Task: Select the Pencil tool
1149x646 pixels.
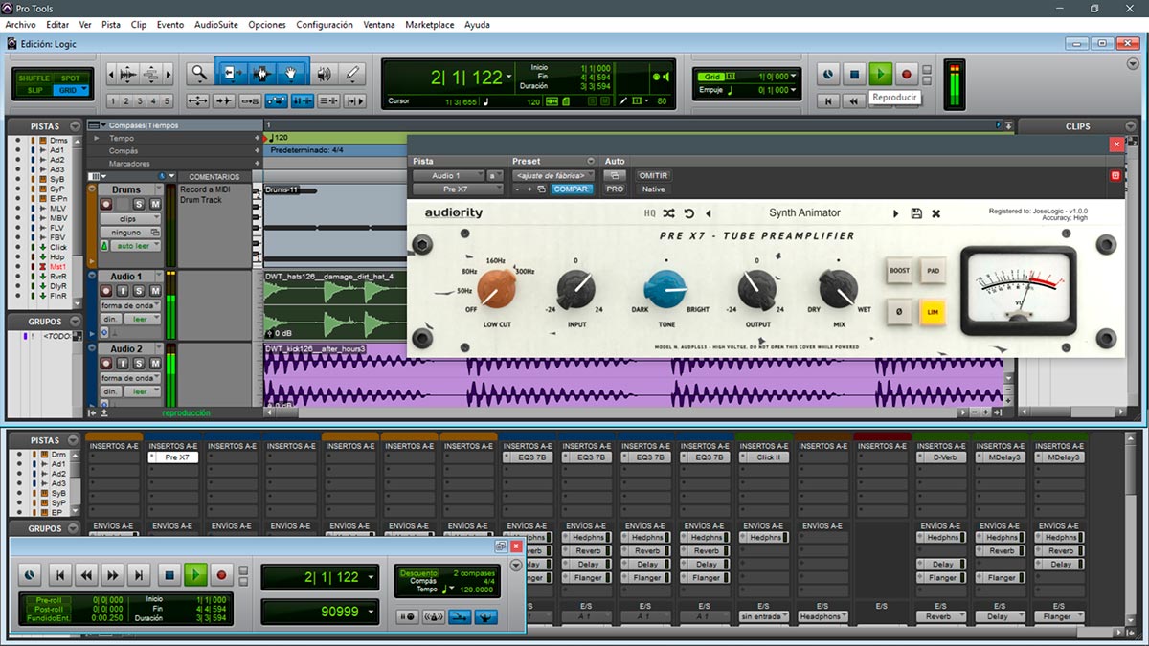Action: [x=352, y=72]
